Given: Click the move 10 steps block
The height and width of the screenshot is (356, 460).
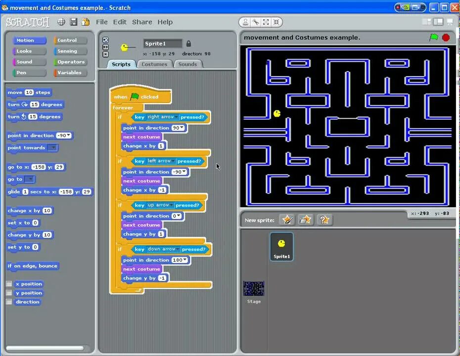Looking at the screenshot, I should click(x=29, y=92).
